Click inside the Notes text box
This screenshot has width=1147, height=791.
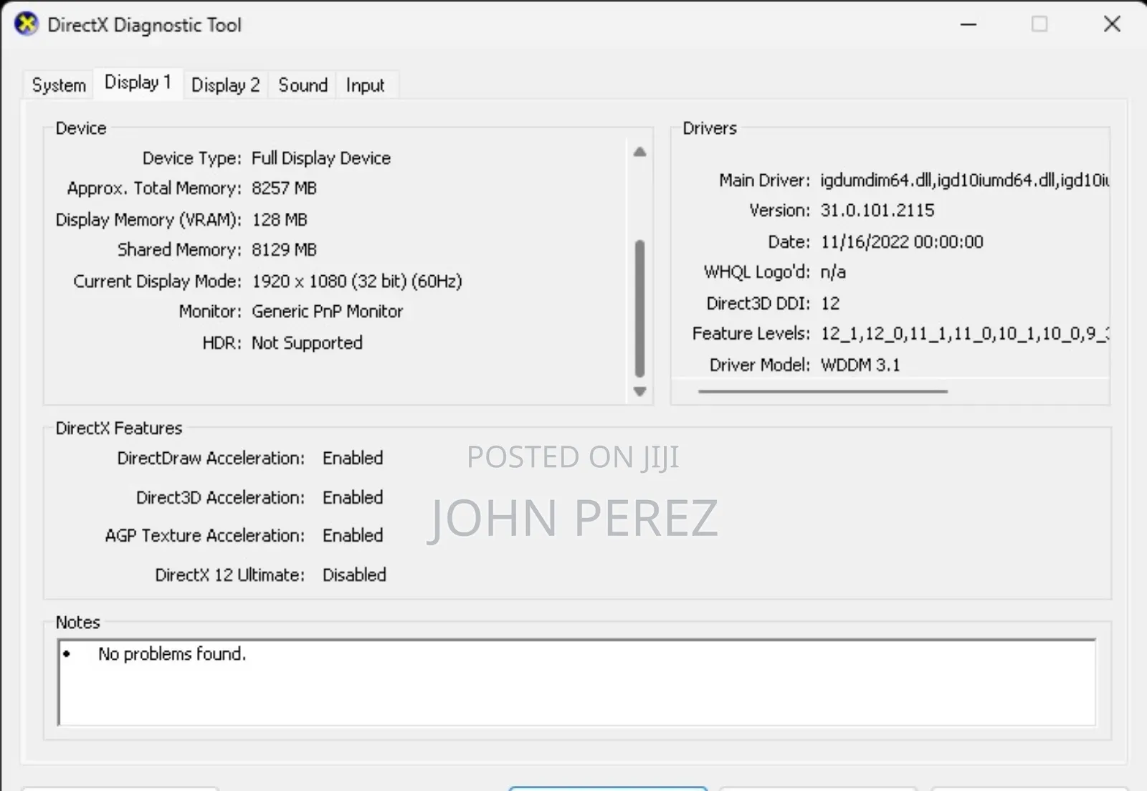(x=577, y=683)
